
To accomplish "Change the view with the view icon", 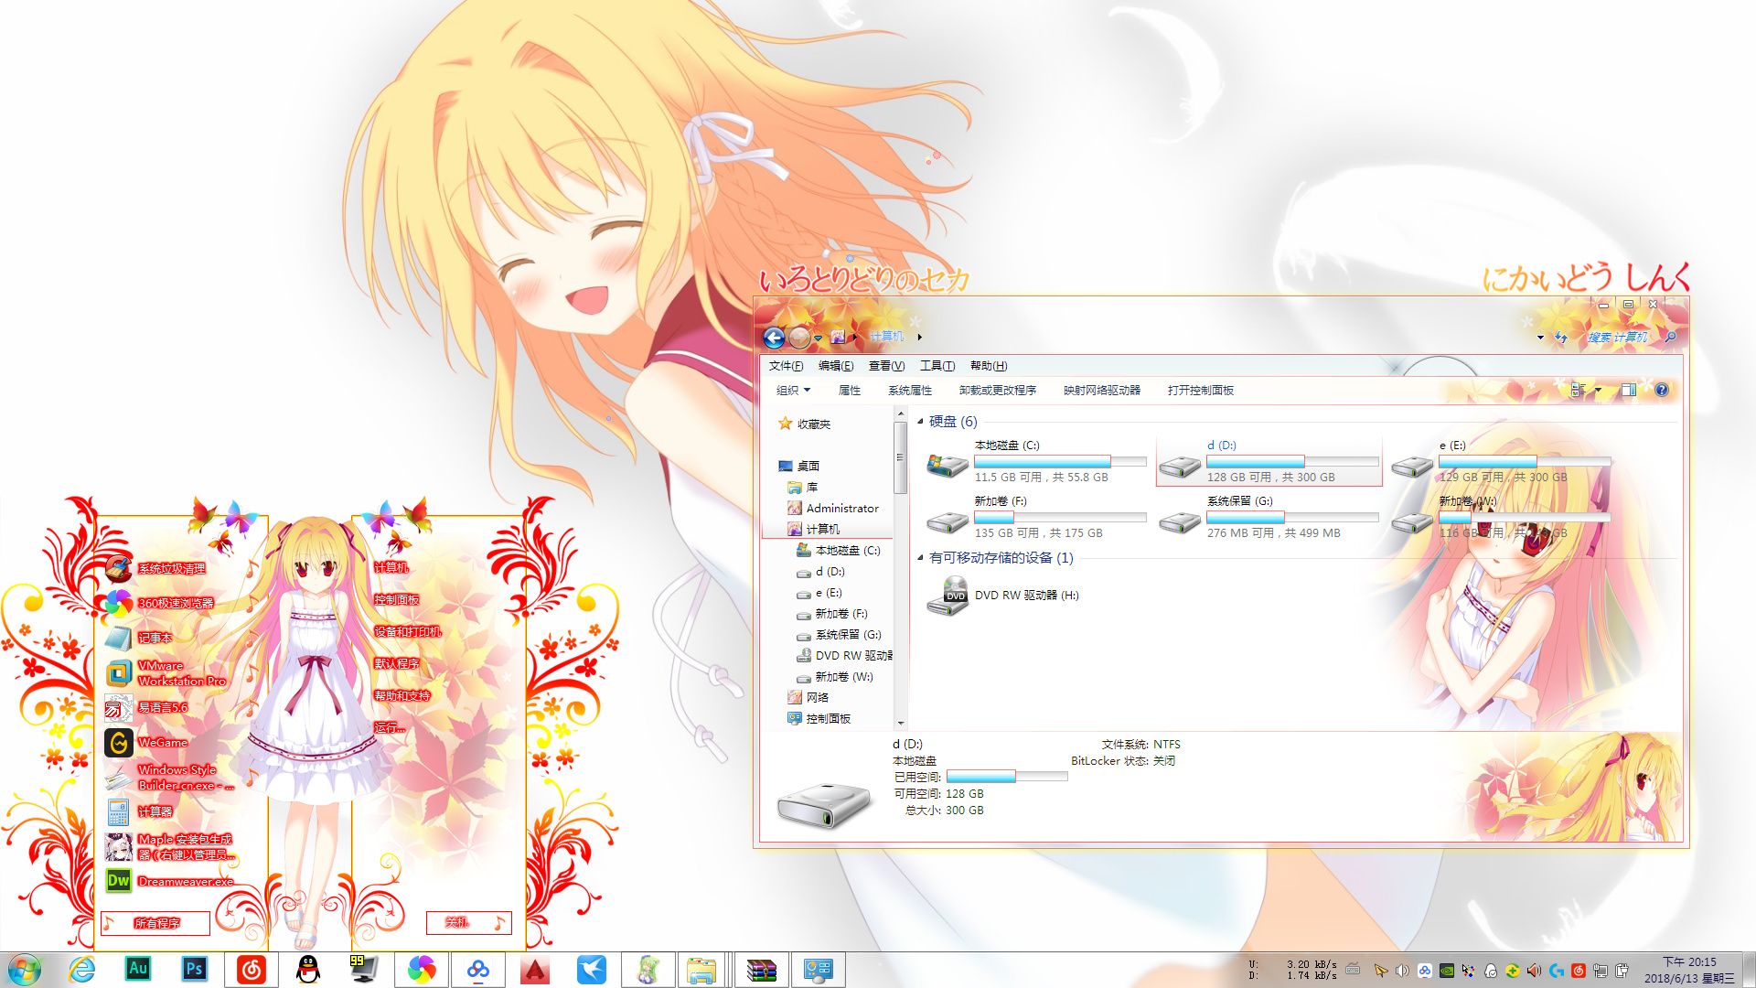I will (x=1578, y=391).
